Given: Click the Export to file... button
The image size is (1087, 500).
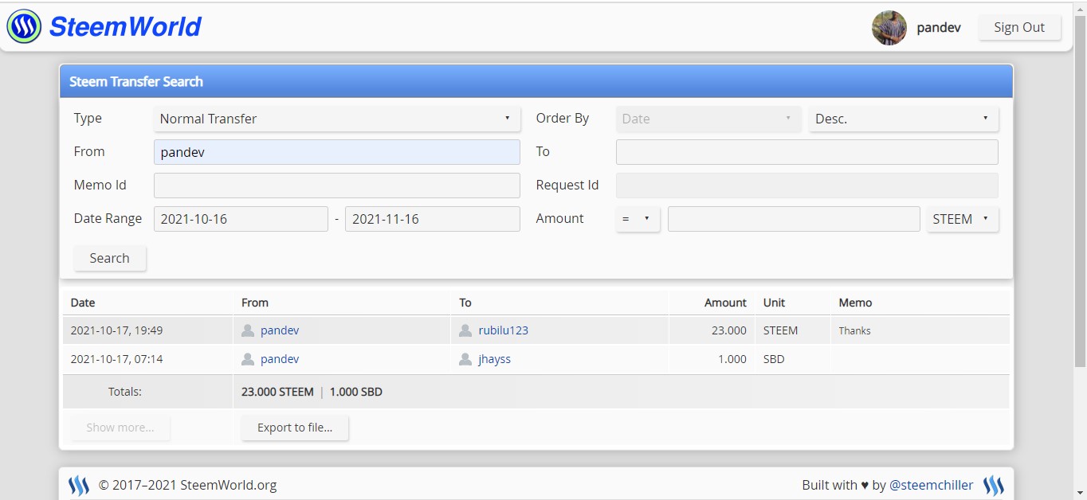Looking at the screenshot, I should coord(295,428).
